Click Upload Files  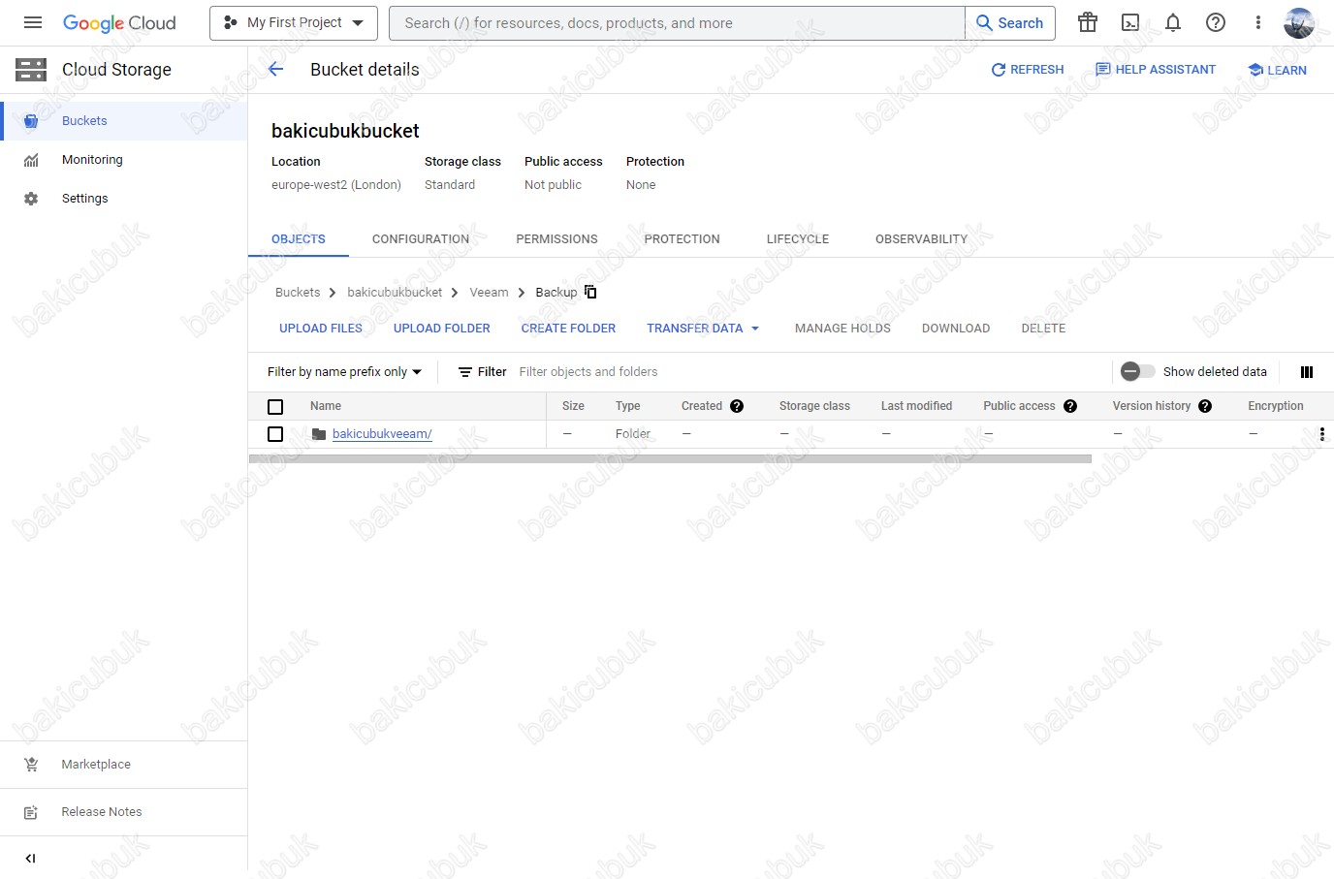[x=321, y=329]
